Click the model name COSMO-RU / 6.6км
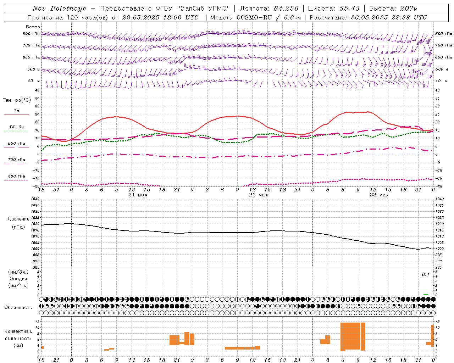The image size is (454, 363). (269, 17)
